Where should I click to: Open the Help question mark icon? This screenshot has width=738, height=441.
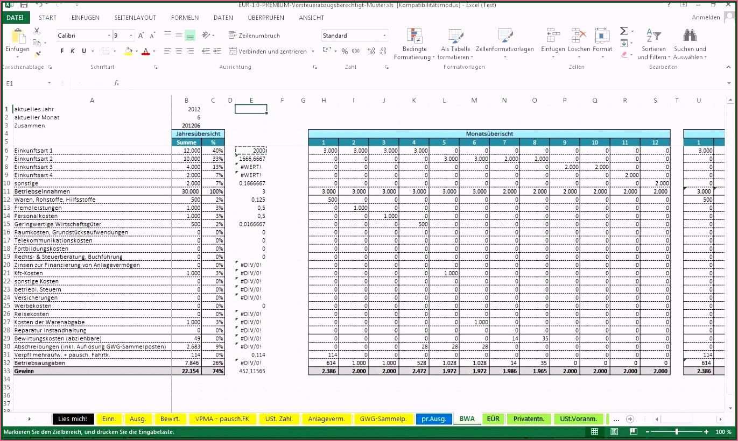[669, 4]
